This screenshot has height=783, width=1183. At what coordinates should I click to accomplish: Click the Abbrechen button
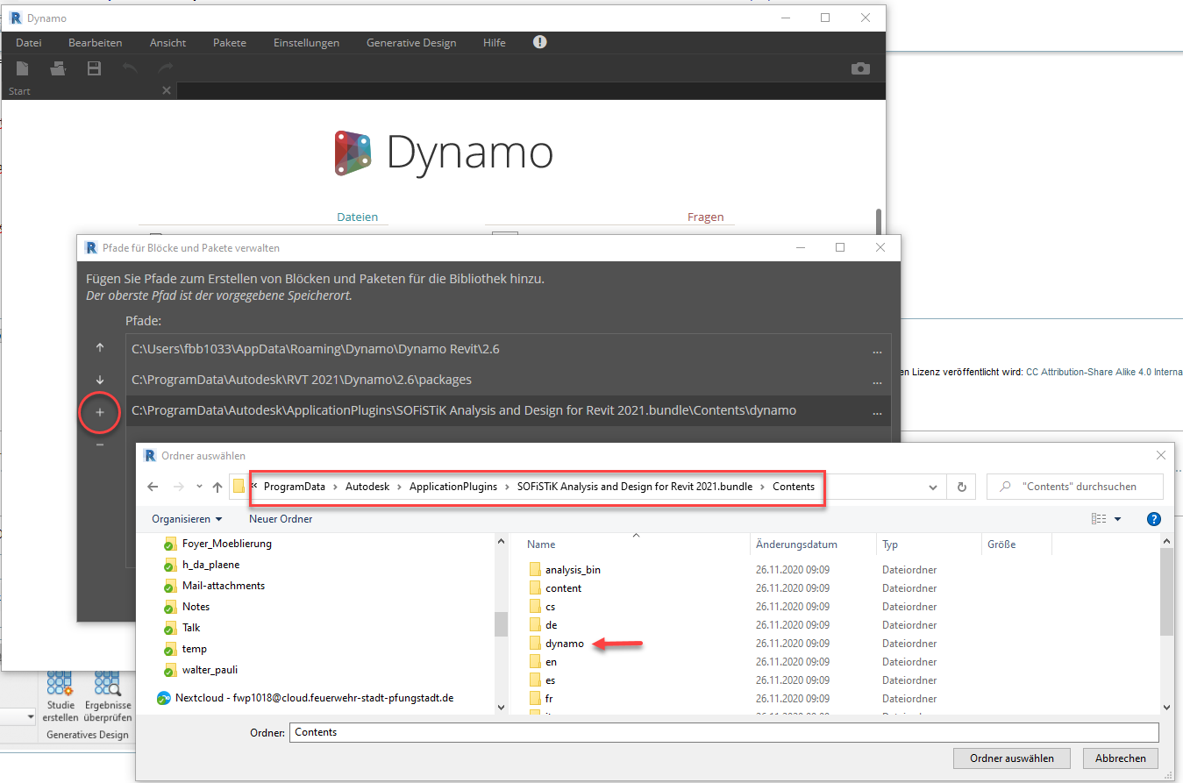pos(1120,758)
